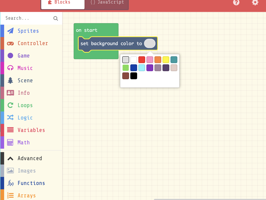Pick the dark blue color swatch
Viewport: 266px width, 200px height.
click(134, 68)
